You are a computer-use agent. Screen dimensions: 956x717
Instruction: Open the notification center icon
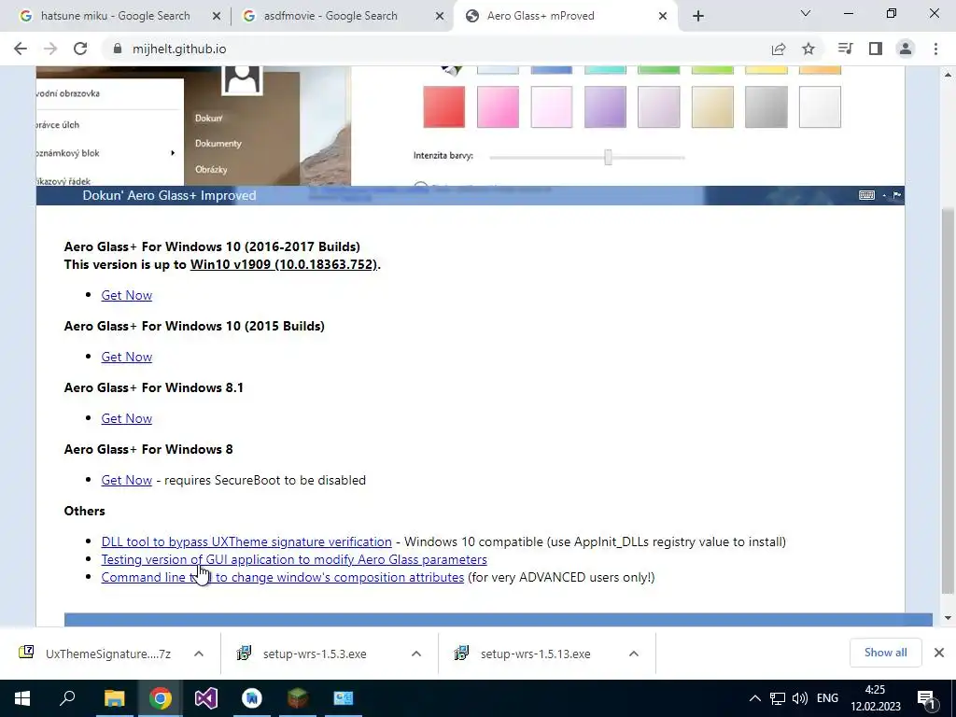tap(927, 698)
